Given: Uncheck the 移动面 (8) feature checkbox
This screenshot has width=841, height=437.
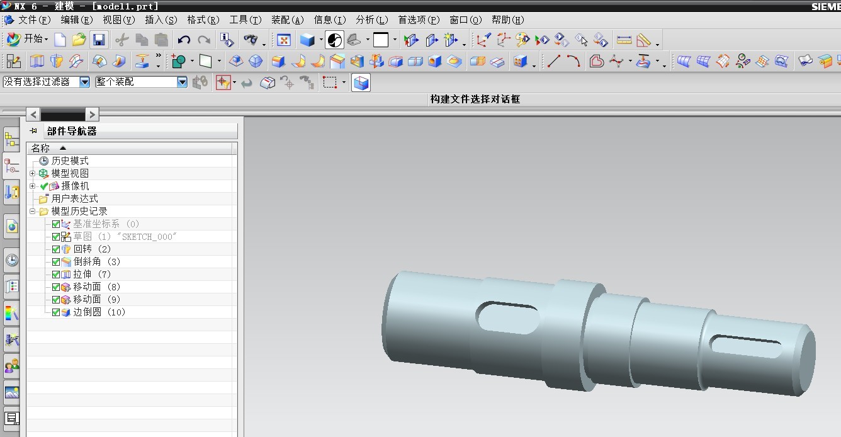Looking at the screenshot, I should pyautogui.click(x=56, y=287).
